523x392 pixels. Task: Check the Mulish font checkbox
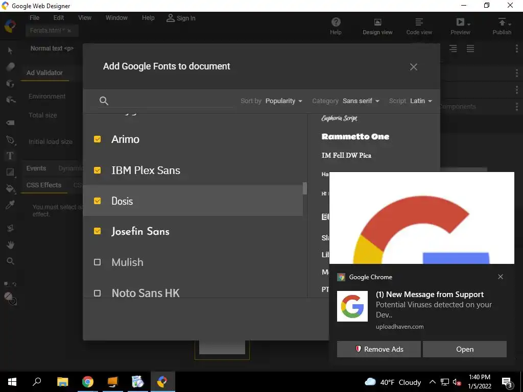click(x=98, y=262)
